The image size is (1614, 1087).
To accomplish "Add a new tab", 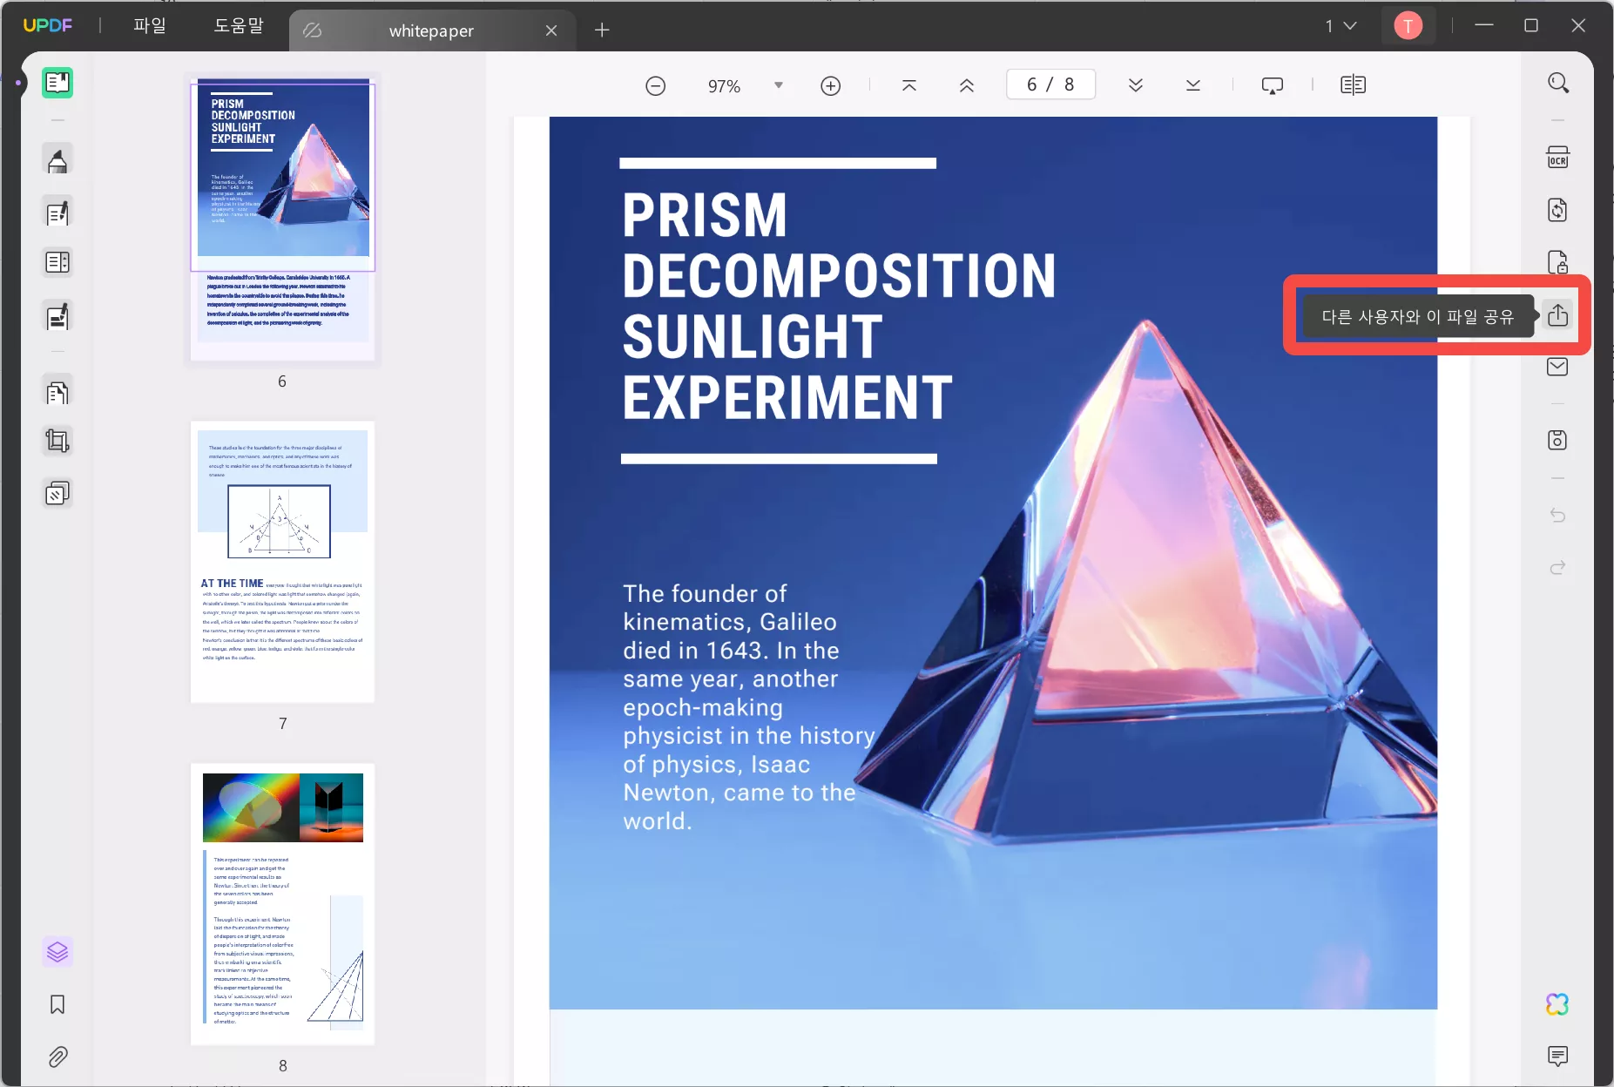I will 602,30.
